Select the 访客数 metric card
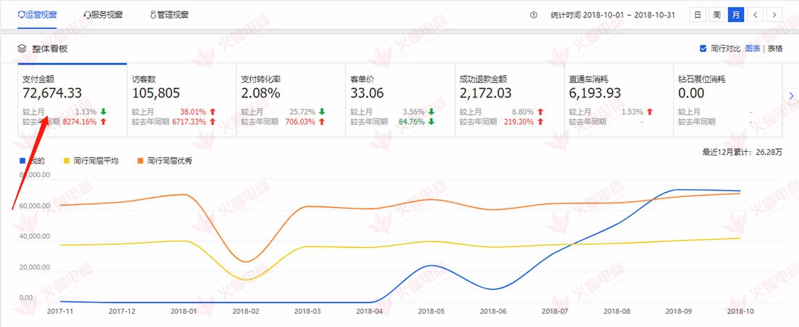Image resolution: width=799 pixels, height=327 pixels. tap(181, 100)
